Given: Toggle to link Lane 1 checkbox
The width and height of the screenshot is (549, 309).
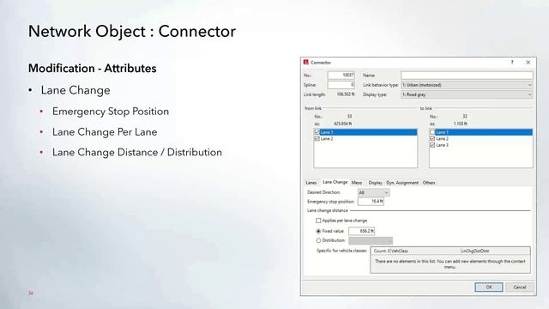Looking at the screenshot, I should click(x=432, y=132).
